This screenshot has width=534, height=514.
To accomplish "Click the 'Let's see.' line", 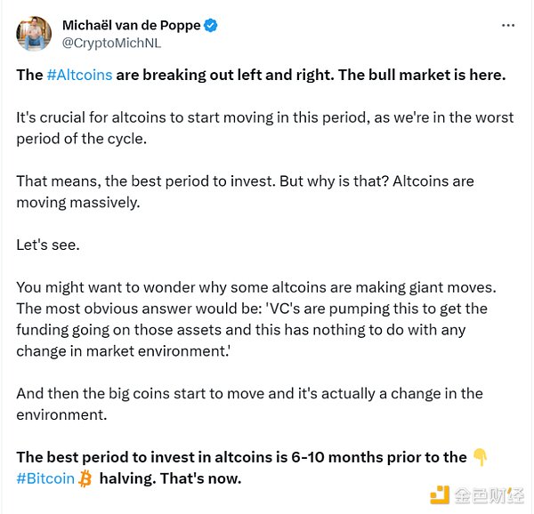I will tap(49, 243).
